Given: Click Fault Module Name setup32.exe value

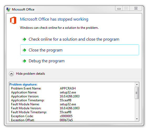Looking at the screenshot, I should 68,104.
